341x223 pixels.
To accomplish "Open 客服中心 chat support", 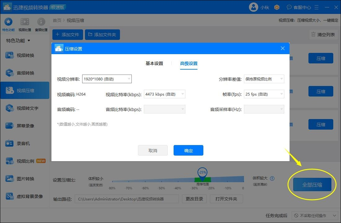I will tap(299, 7).
